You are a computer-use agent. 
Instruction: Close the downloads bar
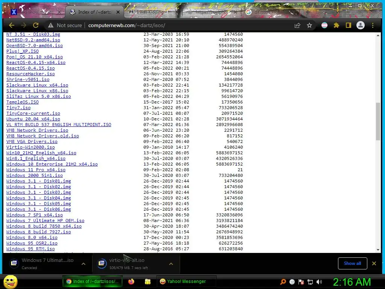(x=374, y=263)
